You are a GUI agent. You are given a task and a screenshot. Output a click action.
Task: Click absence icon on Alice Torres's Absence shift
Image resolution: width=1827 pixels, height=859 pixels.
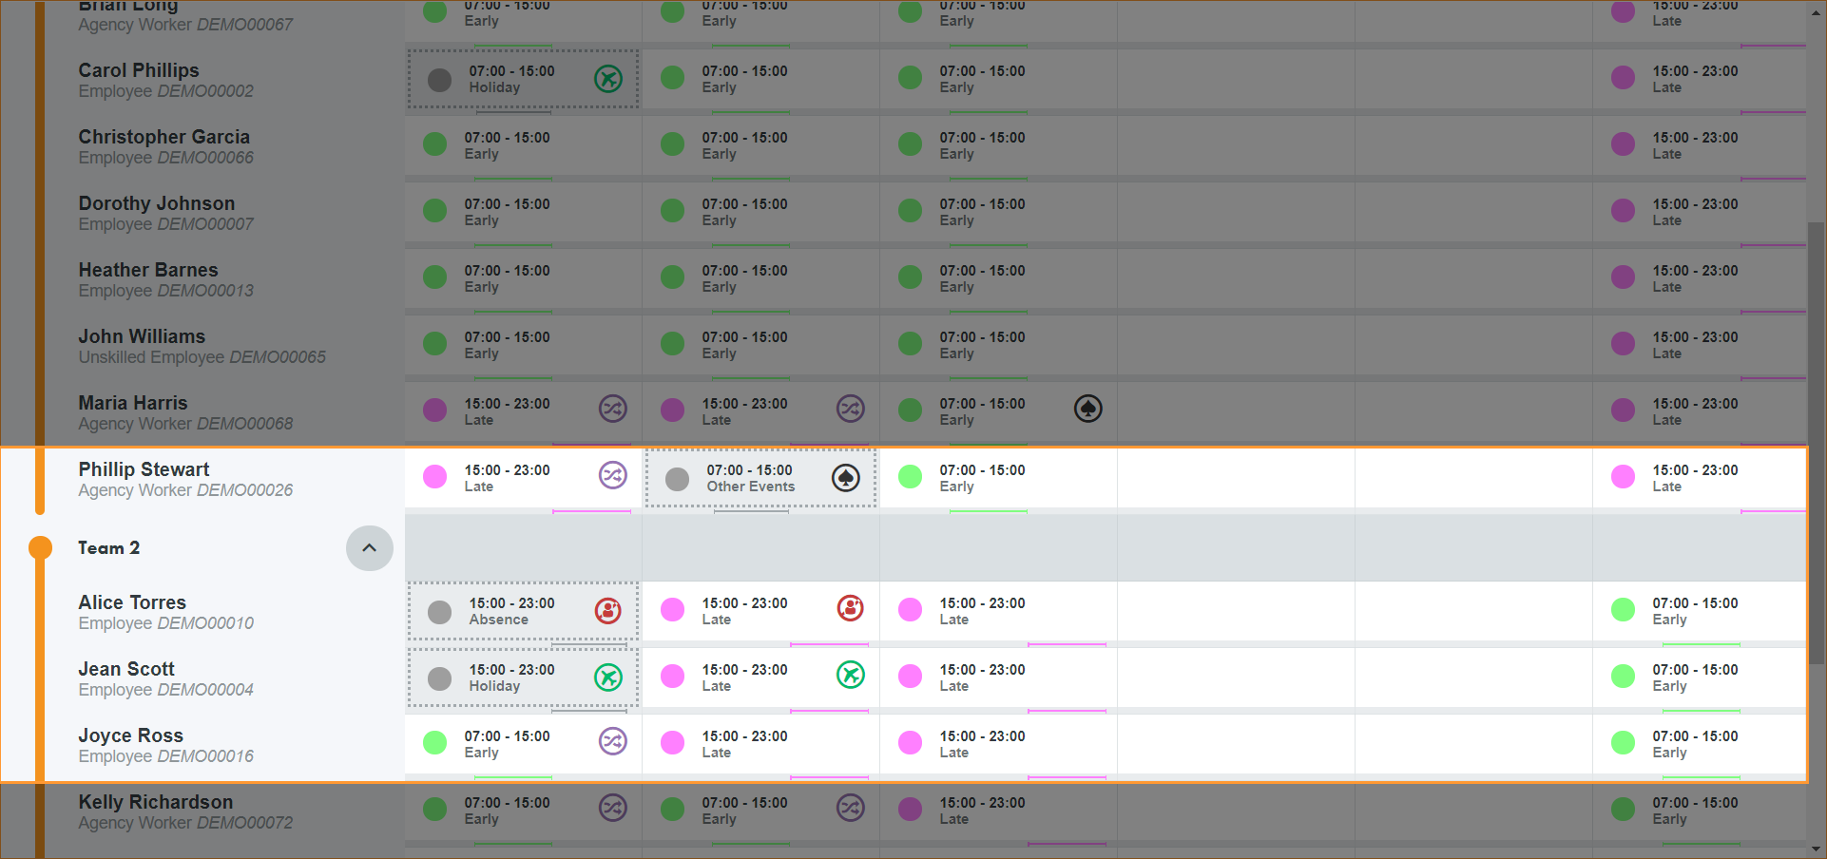tap(607, 610)
